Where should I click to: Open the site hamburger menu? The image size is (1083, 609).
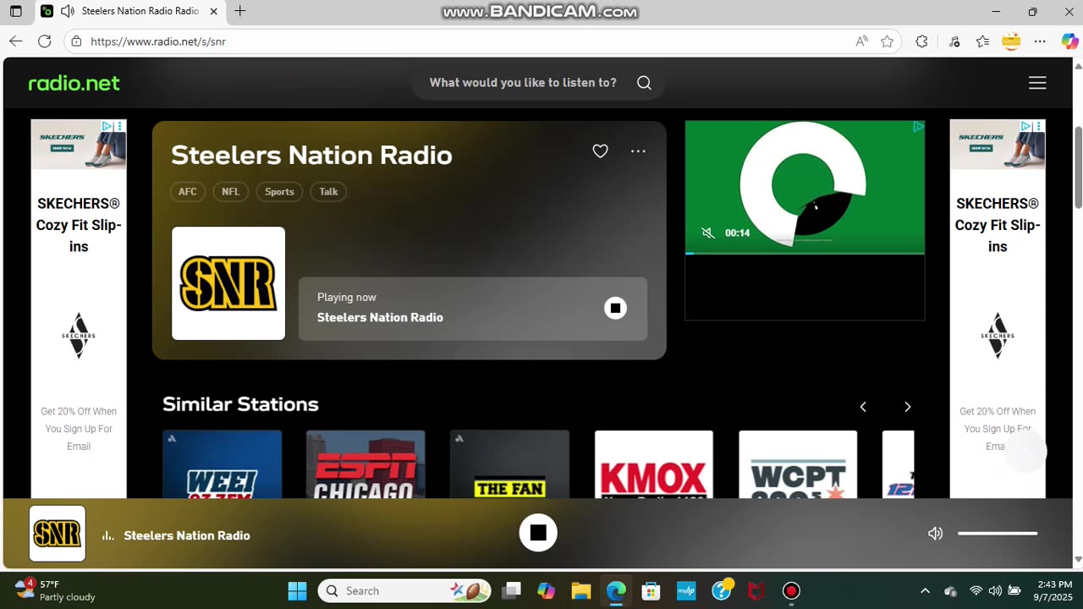1037,83
